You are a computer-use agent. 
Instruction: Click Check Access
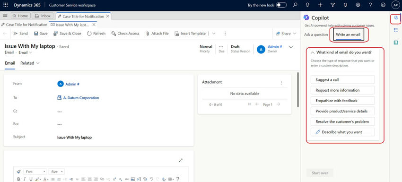(125, 34)
